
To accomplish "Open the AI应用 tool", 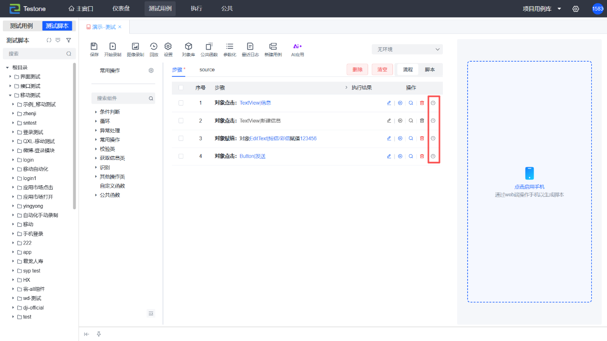I will point(297,49).
